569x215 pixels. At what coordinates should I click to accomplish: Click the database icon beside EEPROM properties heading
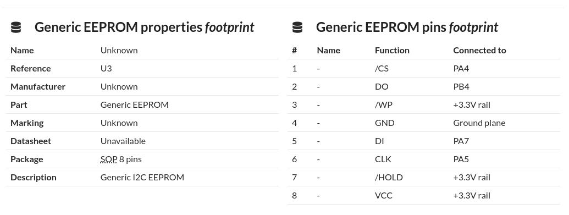coord(16,27)
